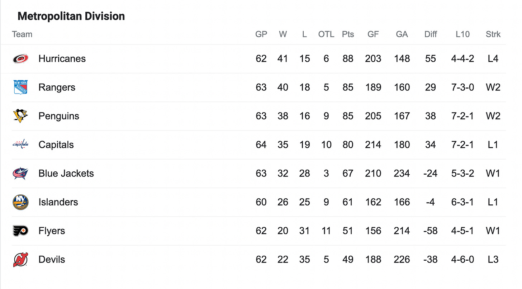The image size is (522, 289).
Task: Click the Devils team logo
Action: tap(20, 260)
